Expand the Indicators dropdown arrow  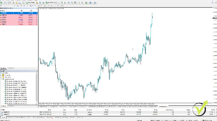click(88, 3)
